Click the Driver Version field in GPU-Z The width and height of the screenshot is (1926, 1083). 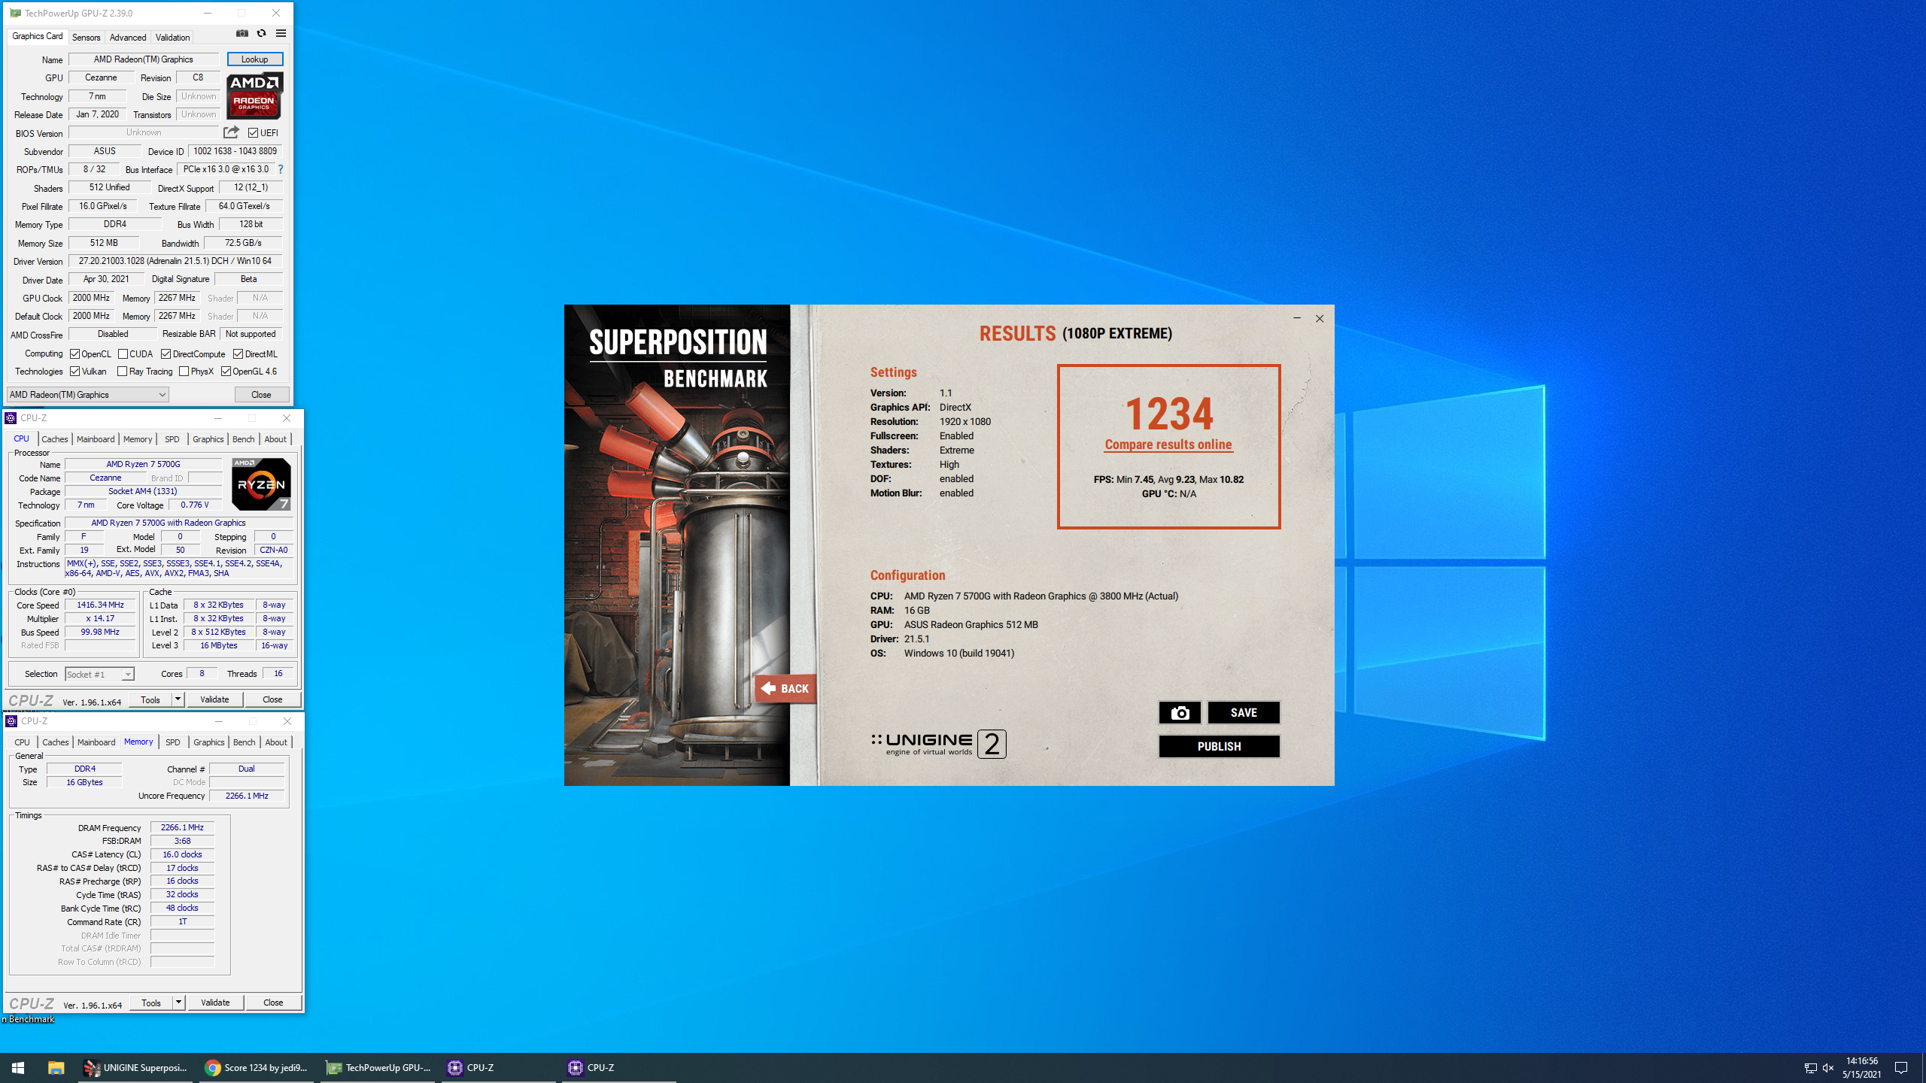[x=175, y=261]
